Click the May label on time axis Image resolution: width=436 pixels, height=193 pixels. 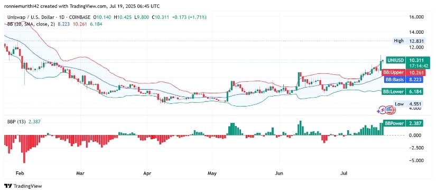[x=212, y=173]
